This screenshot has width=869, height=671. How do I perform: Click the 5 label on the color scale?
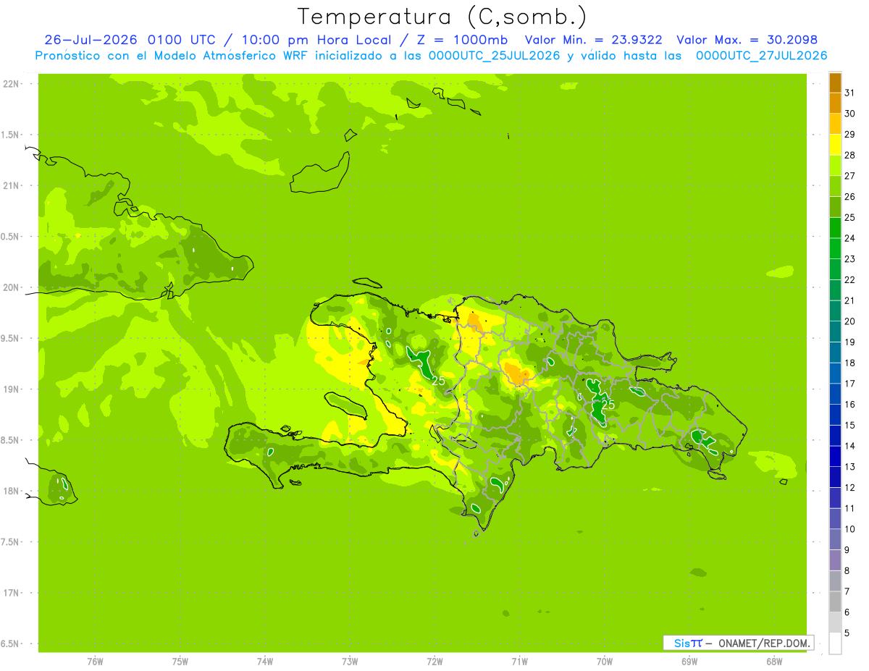pos(847,633)
